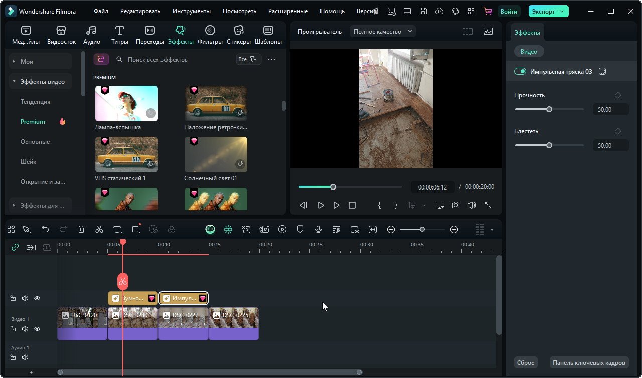
Task: Switch to the Переходы tab
Action: (x=149, y=35)
